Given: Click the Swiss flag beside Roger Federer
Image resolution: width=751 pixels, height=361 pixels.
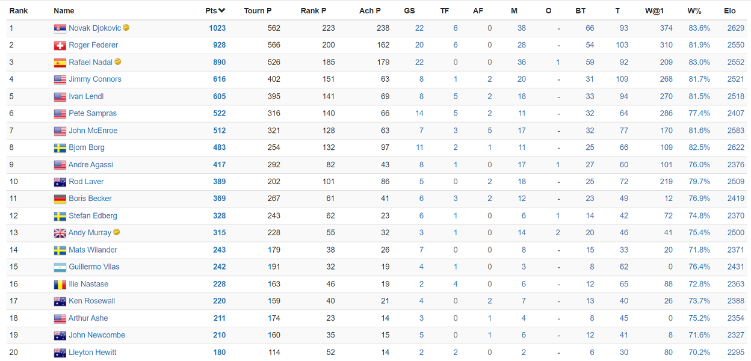Looking at the screenshot, I should coord(60,45).
